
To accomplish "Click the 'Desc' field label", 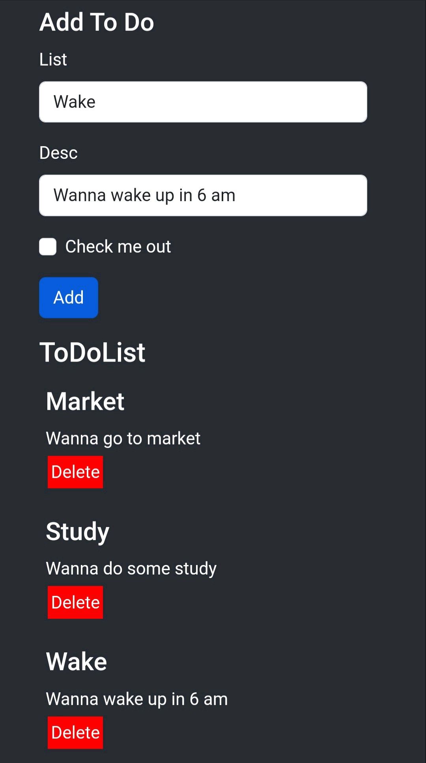I will [58, 153].
